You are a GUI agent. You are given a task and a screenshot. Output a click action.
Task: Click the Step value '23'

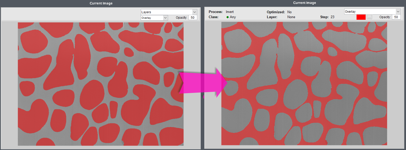[332, 17]
